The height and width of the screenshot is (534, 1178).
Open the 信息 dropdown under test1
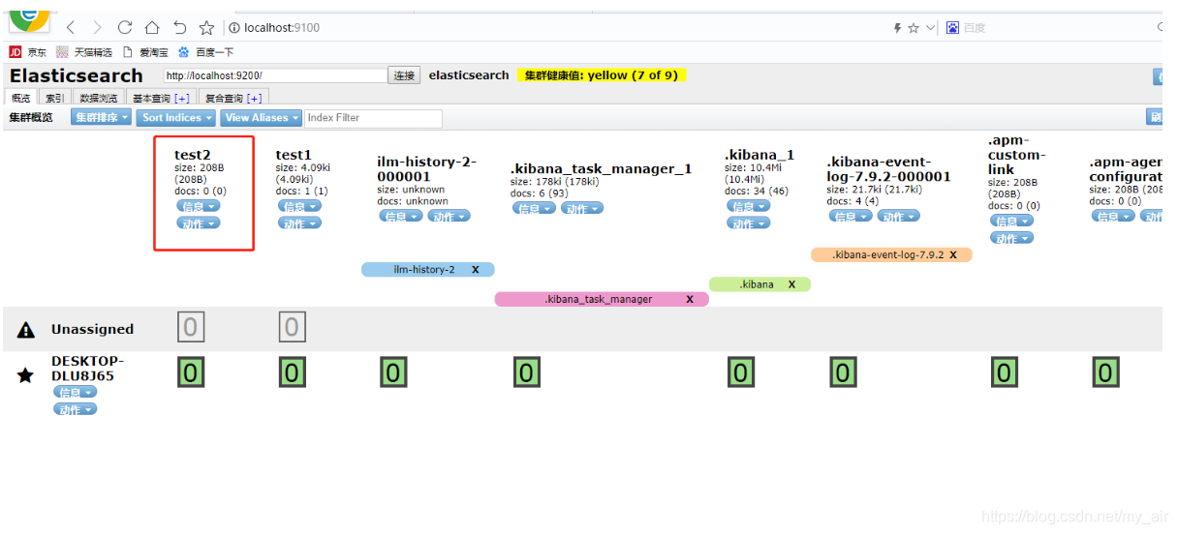click(x=299, y=206)
